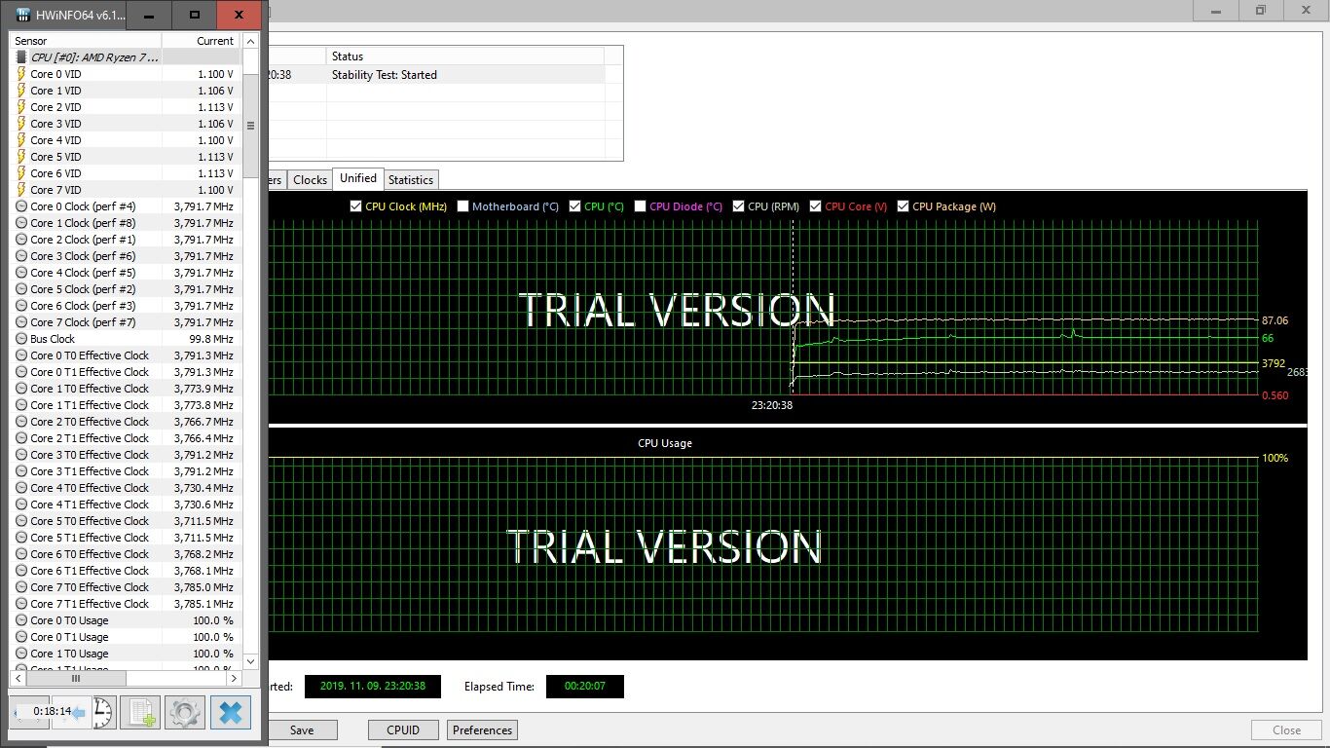Select the CPU [#0]: AMD Ryzen 7 header row
The width and height of the screenshot is (1330, 748).
tap(125, 57)
